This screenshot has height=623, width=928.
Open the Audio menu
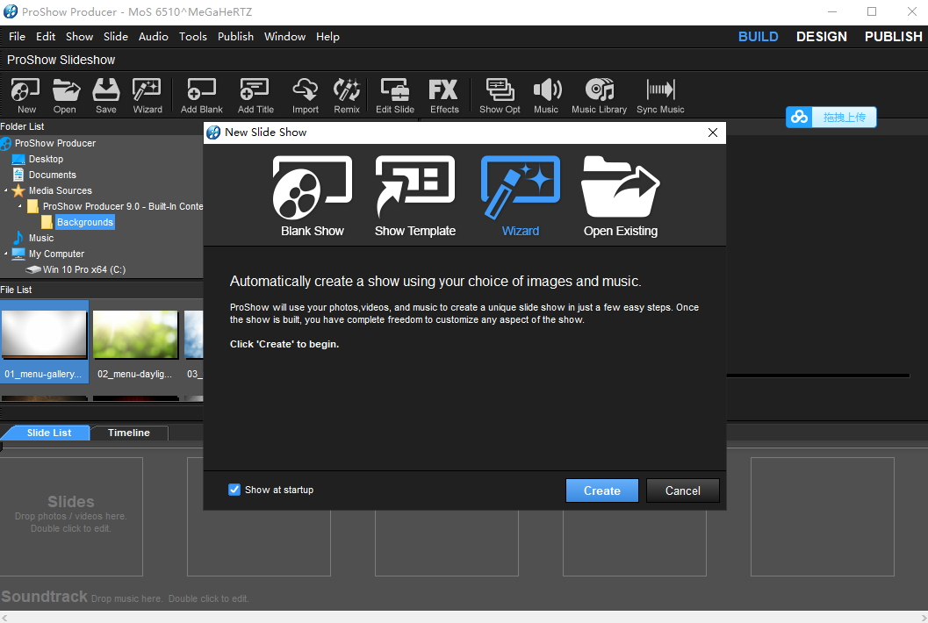(x=154, y=37)
